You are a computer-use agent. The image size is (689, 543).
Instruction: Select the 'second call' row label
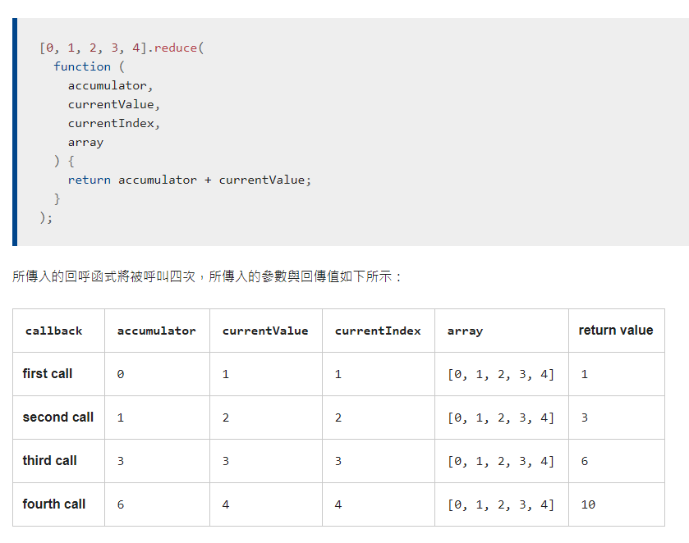pyautogui.click(x=58, y=418)
